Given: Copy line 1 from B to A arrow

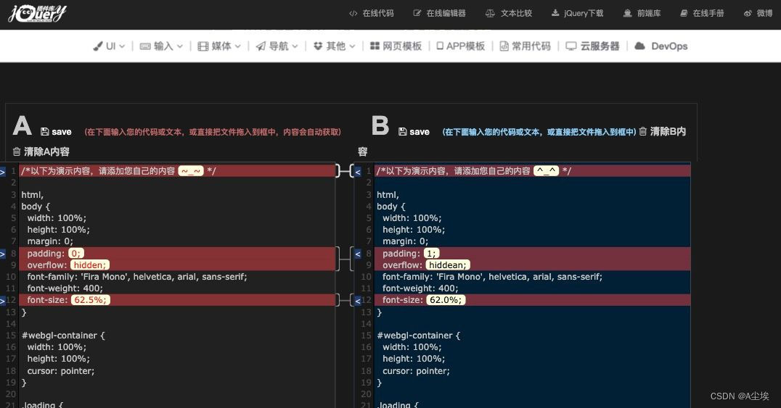Looking at the screenshot, I should 358,172.
